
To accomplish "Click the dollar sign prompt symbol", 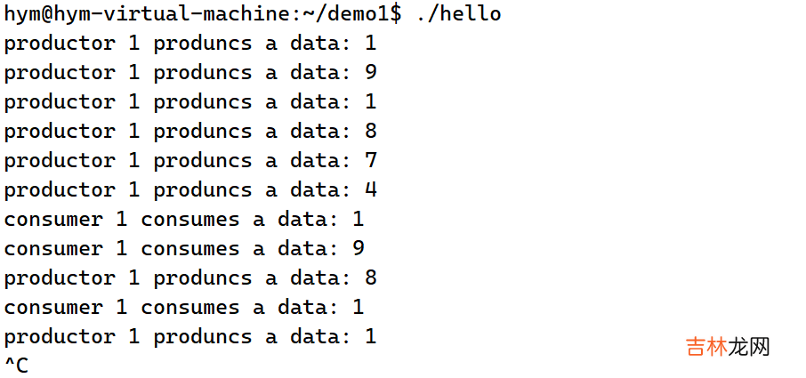I will [396, 14].
